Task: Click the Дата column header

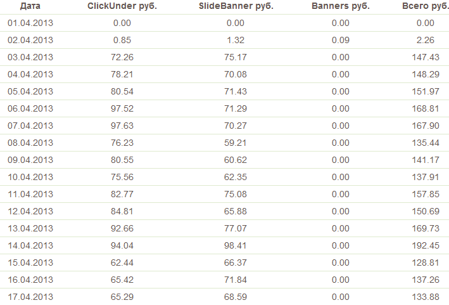Action: pos(30,6)
